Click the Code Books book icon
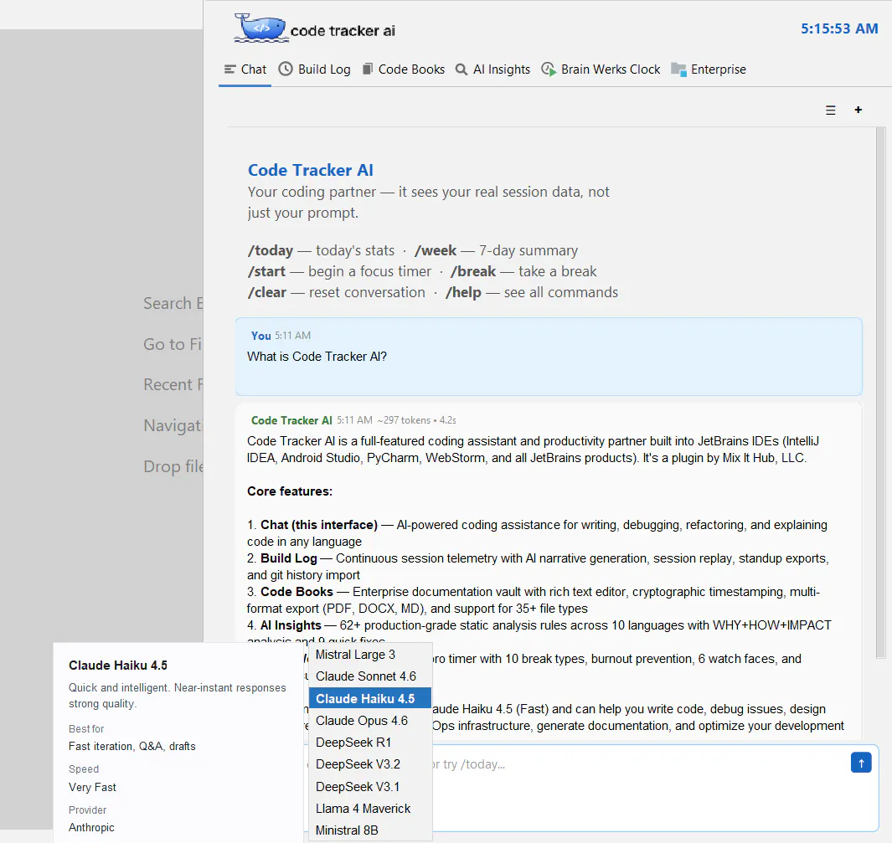Screen dimensions: 892x843 click(x=368, y=69)
